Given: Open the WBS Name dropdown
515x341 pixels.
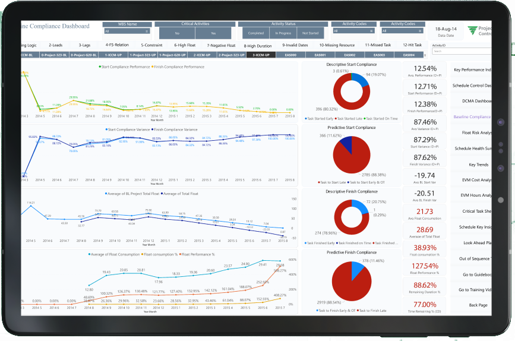Looking at the screenshot, I should 127,31.
